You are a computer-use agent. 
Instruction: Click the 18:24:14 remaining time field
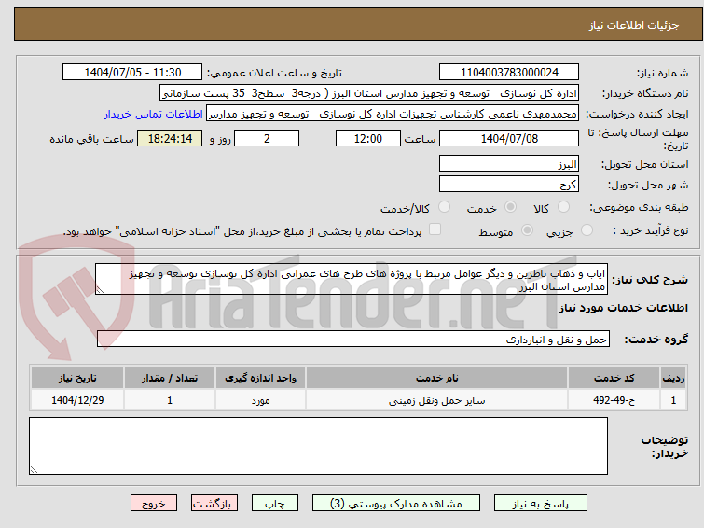170,138
